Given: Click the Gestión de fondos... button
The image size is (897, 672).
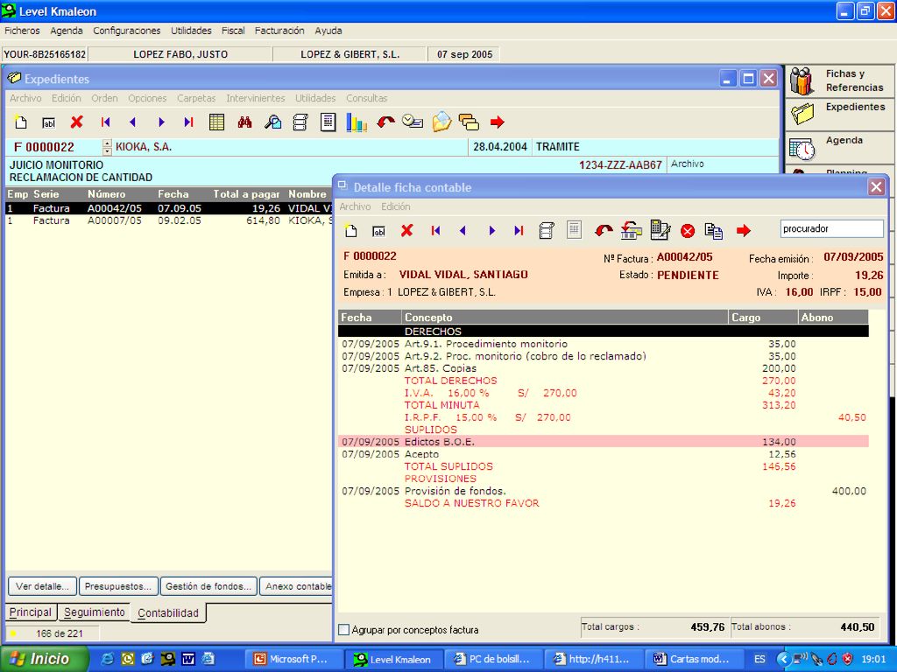Looking at the screenshot, I should click(x=208, y=586).
